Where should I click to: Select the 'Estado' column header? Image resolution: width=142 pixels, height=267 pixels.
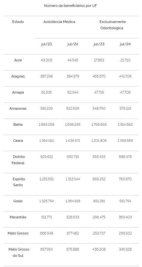[x=18, y=22]
